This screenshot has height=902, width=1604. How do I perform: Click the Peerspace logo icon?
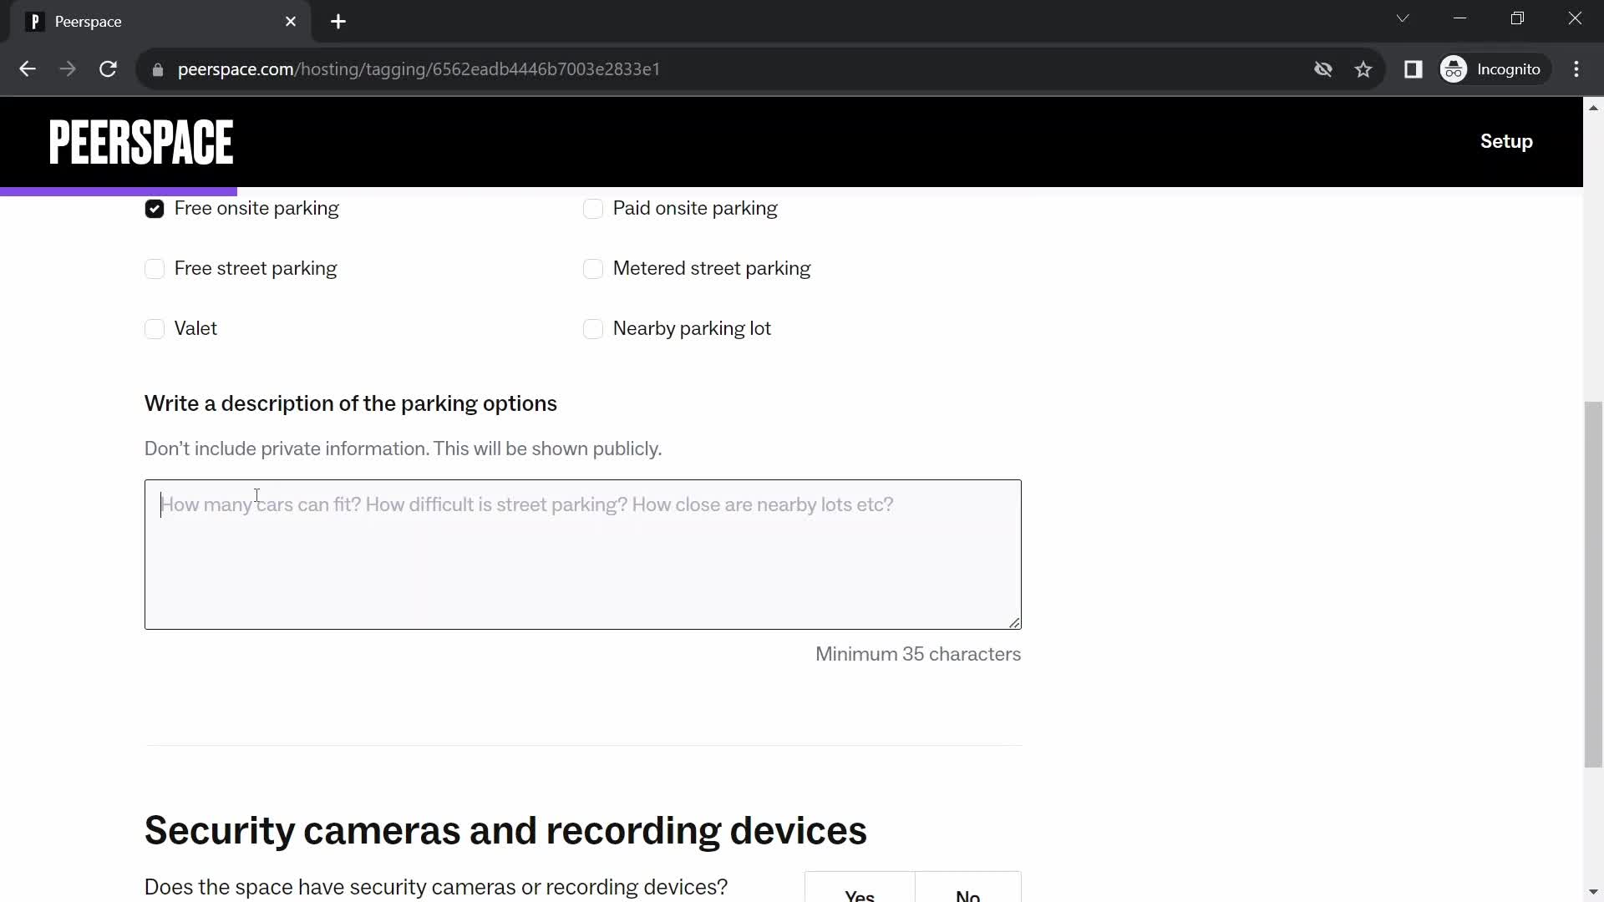[141, 142]
